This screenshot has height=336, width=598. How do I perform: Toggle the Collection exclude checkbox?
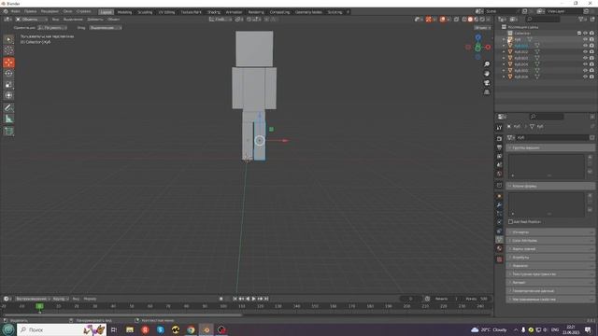point(579,34)
